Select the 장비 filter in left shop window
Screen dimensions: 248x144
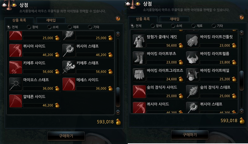[33, 27]
